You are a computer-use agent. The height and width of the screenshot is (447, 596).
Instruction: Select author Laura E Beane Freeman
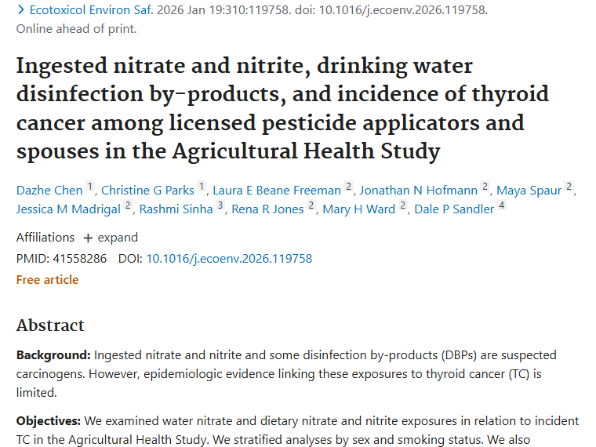[276, 190]
